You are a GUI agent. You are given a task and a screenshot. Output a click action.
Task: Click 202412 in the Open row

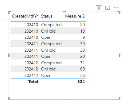[x=31, y=75]
